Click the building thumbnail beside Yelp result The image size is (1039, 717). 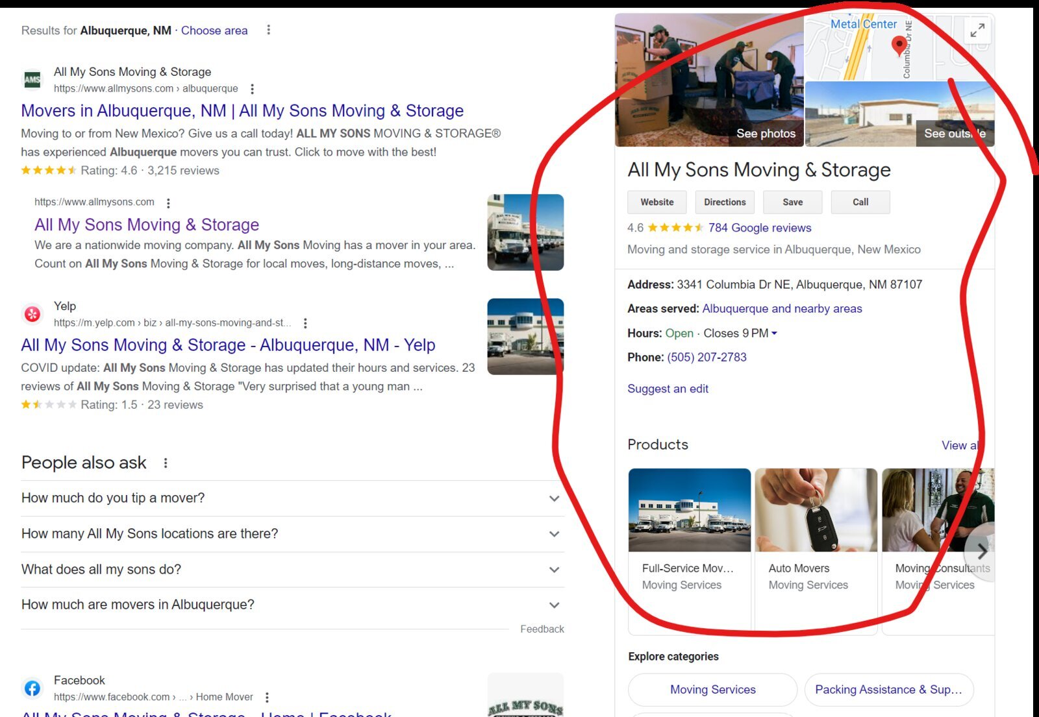pos(525,337)
